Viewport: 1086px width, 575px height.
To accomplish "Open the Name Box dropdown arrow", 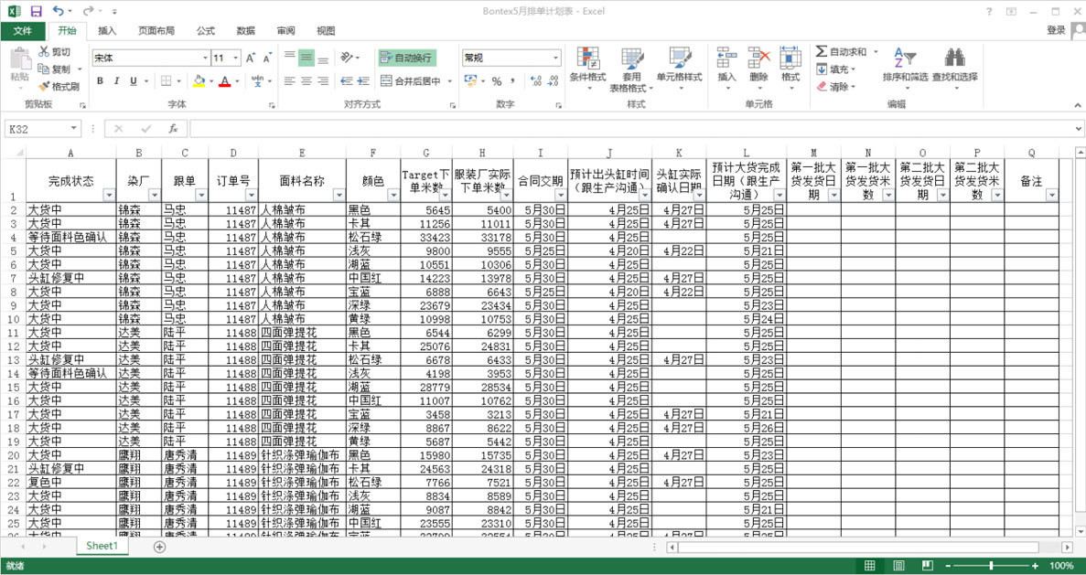I will [x=74, y=129].
